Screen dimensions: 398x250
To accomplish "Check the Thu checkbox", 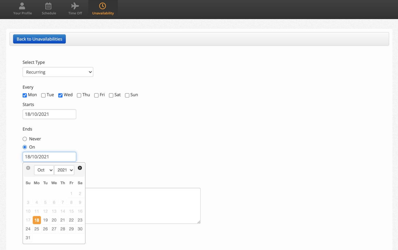I will pos(79,95).
